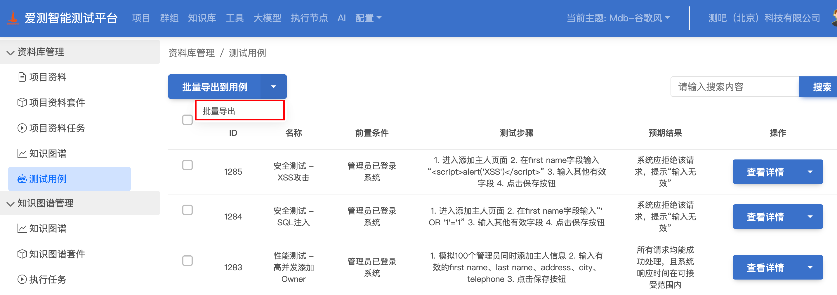The image size is (837, 295).
Task: Focus the 请输入搜索内容 search field
Action: pos(735,87)
